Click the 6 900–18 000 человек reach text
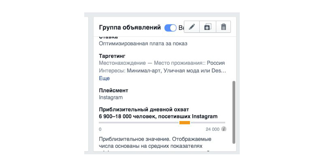Image resolution: width=324 pixels, height=164 pixels. point(158,117)
